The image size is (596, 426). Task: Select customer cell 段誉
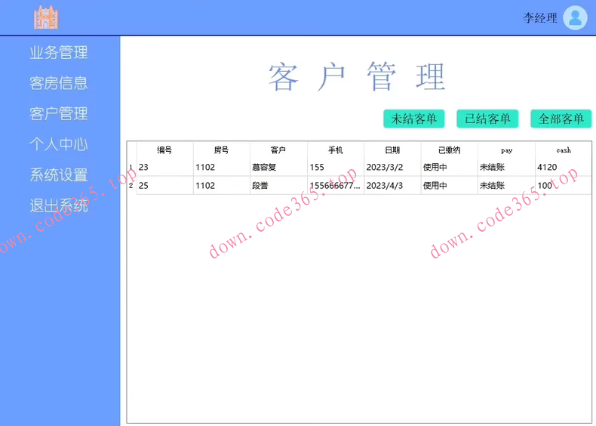tap(278, 185)
